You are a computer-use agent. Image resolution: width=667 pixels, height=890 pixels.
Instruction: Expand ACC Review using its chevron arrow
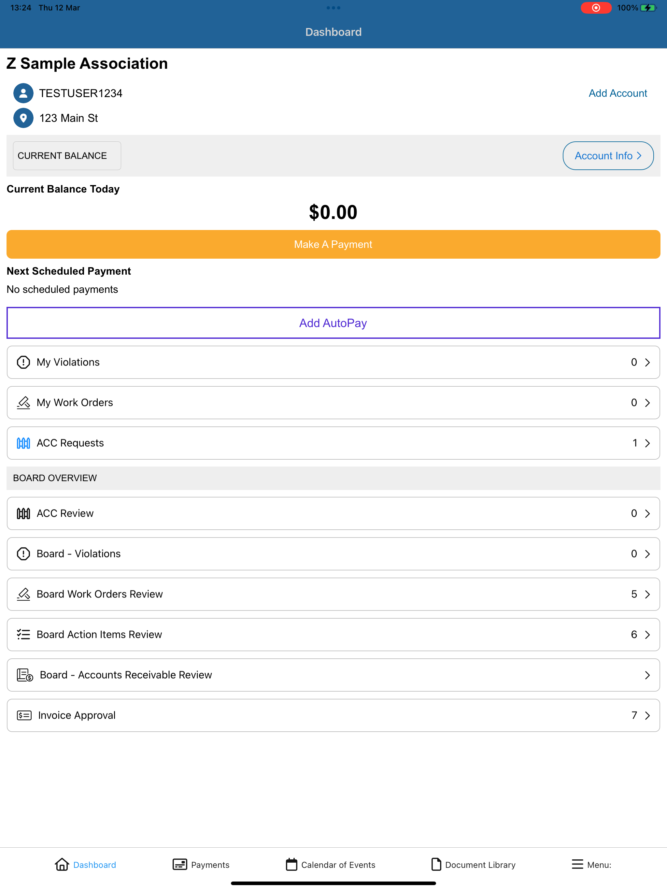point(647,513)
